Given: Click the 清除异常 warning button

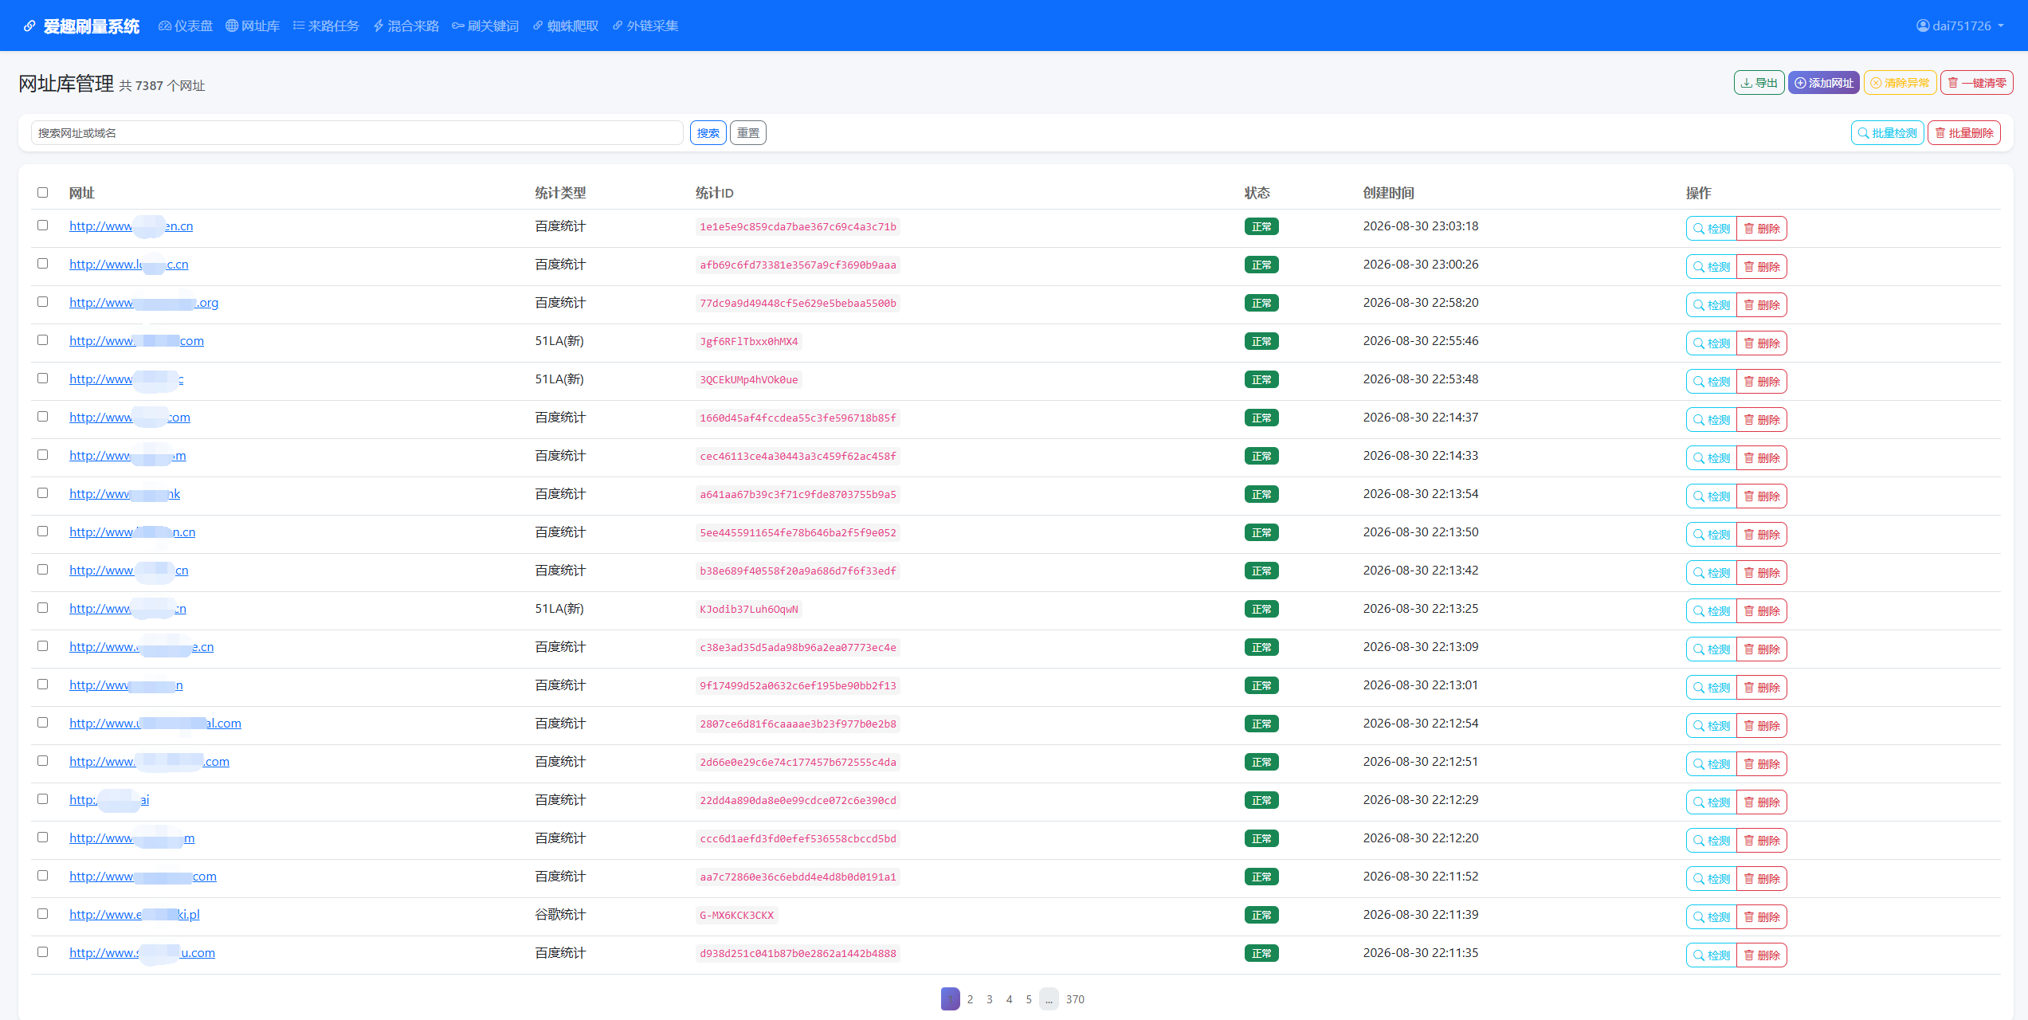Looking at the screenshot, I should coord(1900,83).
